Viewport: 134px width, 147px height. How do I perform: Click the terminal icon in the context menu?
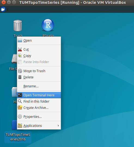pyautogui.click(x=20, y=95)
